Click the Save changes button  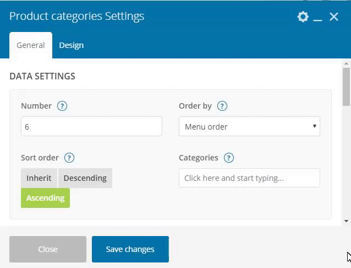pyautogui.click(x=130, y=249)
